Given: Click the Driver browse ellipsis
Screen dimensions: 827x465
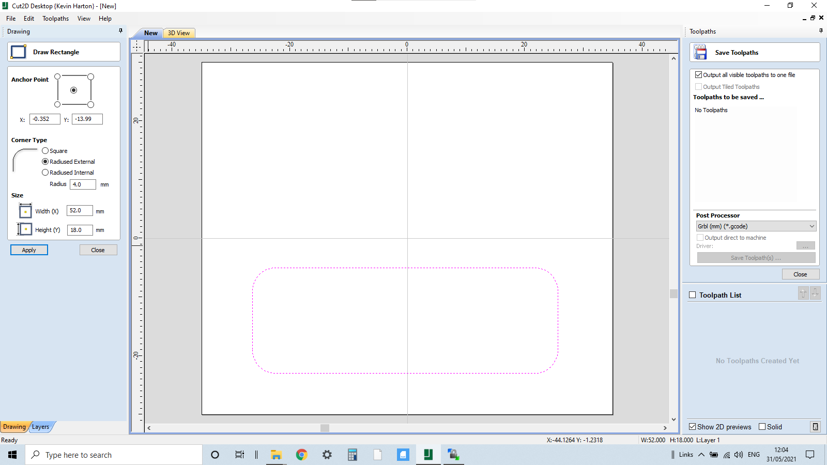Looking at the screenshot, I should click(805, 245).
